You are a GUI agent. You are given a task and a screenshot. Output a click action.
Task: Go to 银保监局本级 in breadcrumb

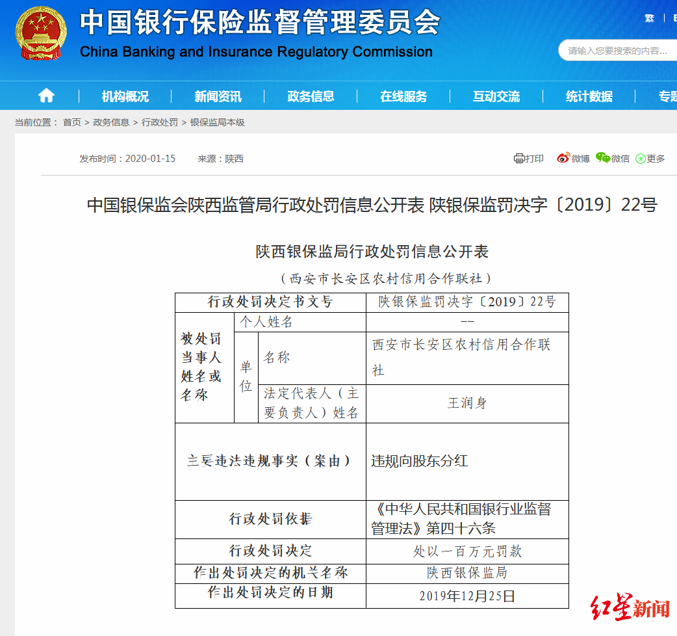[218, 122]
